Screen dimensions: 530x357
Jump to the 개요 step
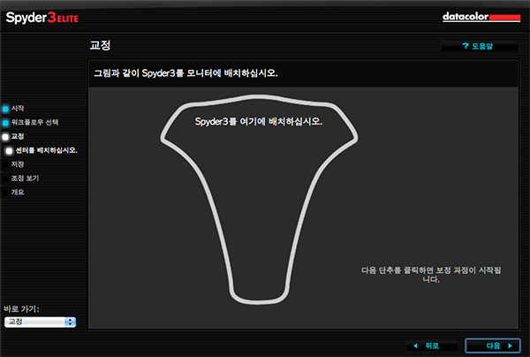click(x=18, y=192)
